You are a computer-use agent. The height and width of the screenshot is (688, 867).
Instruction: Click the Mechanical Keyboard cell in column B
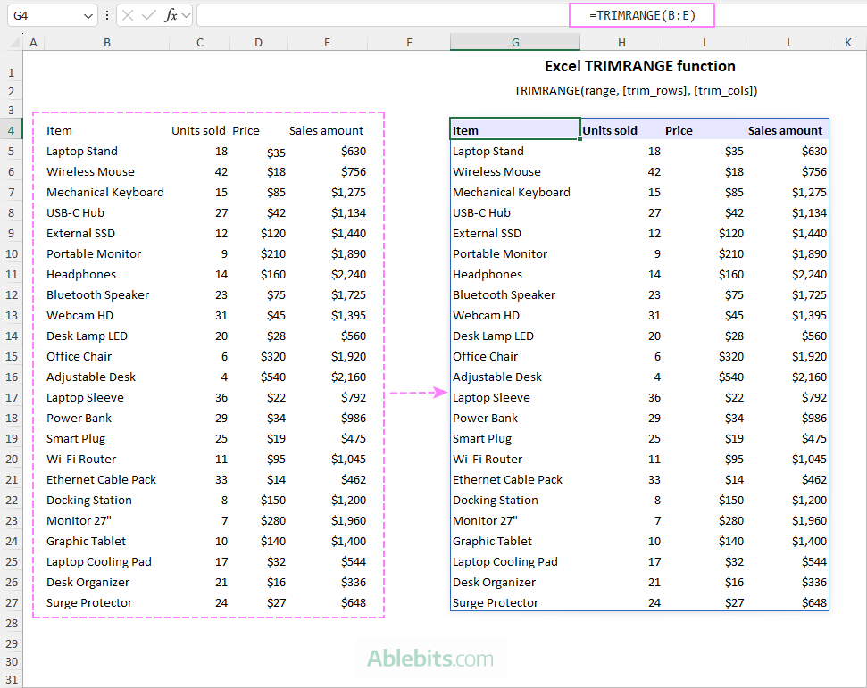pos(105,192)
